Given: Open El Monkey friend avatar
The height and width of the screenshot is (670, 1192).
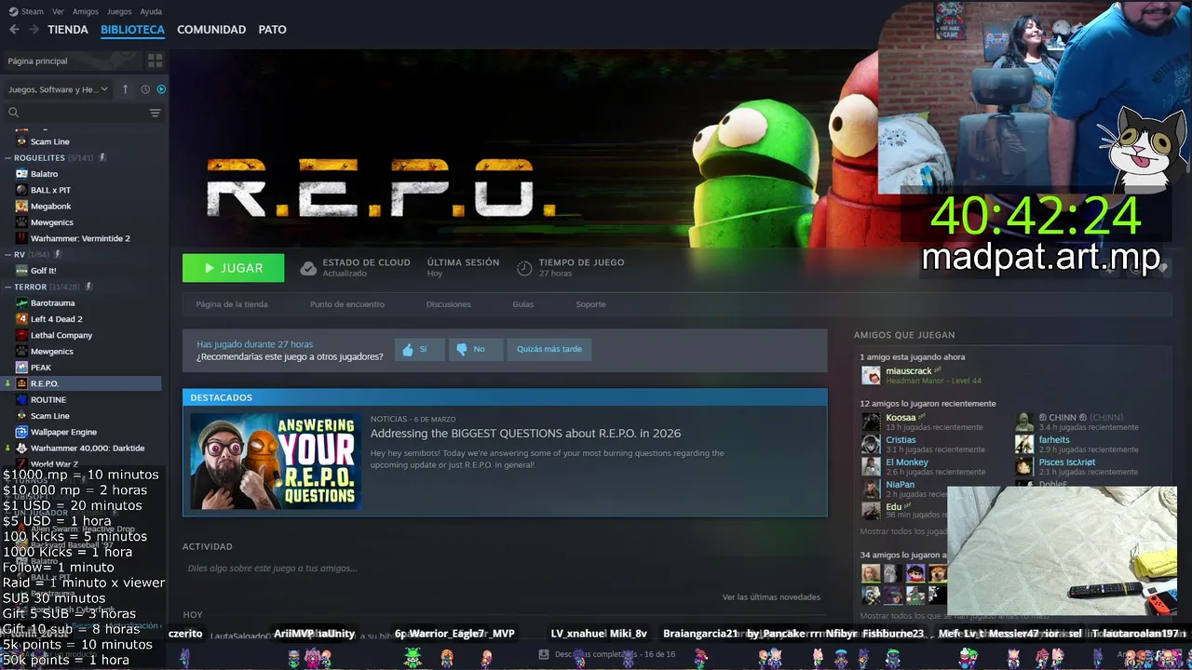Looking at the screenshot, I should coord(871,466).
